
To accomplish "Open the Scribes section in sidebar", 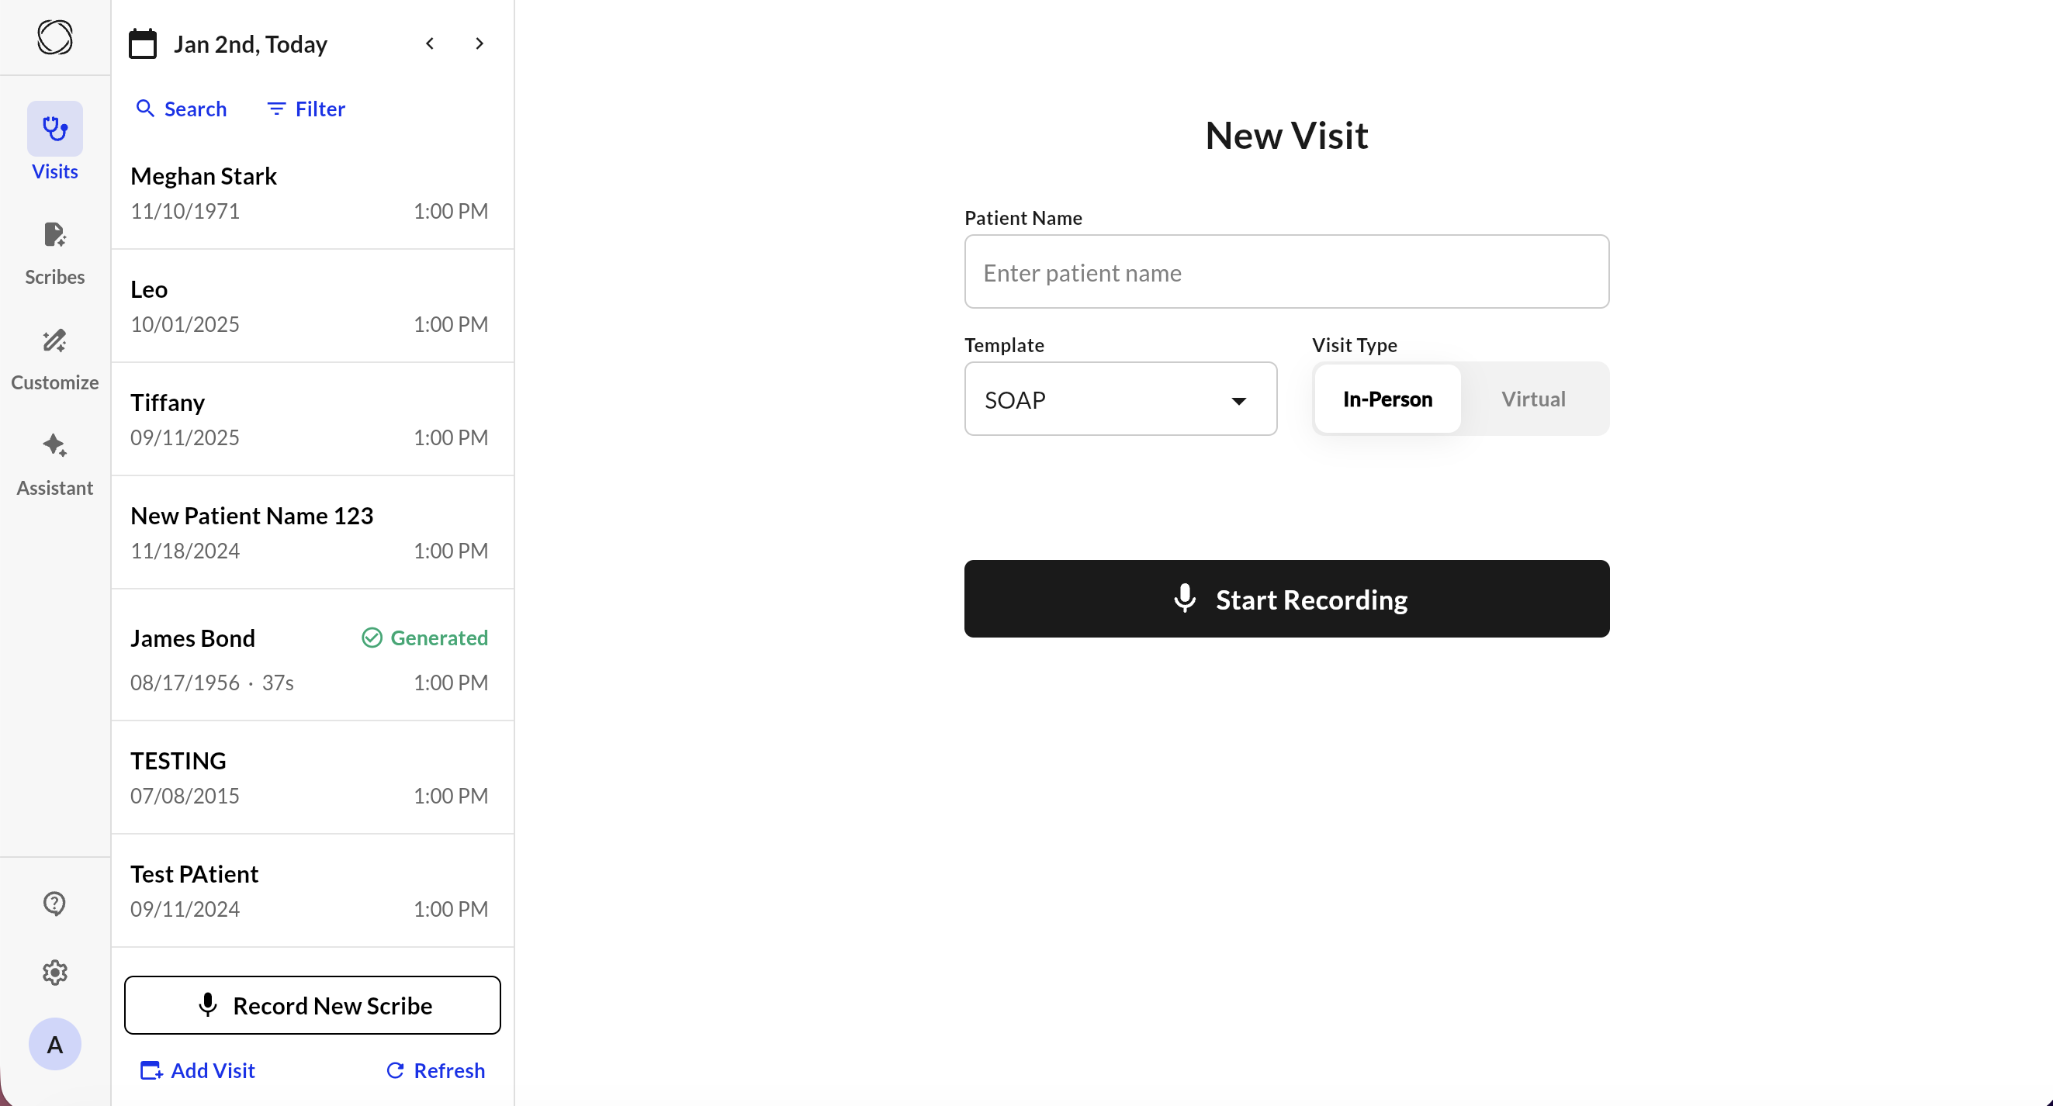I will click(x=54, y=253).
